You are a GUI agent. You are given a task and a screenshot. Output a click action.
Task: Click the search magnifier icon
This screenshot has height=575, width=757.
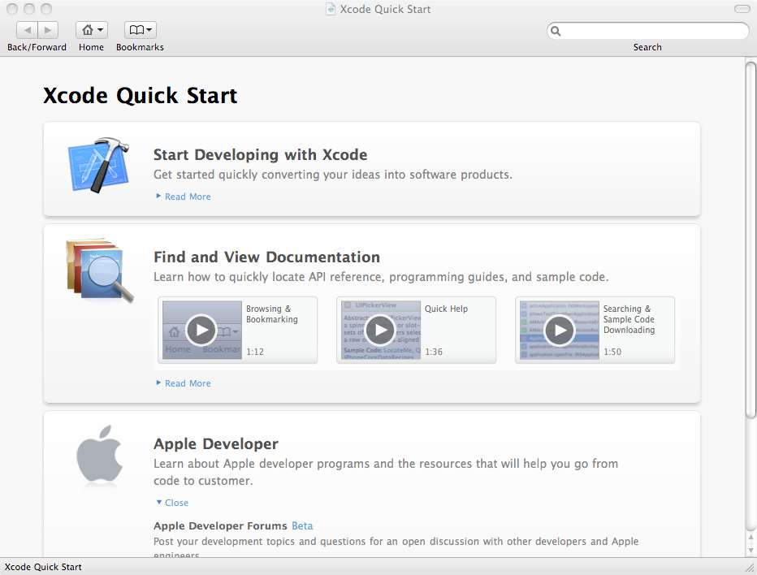tap(556, 31)
